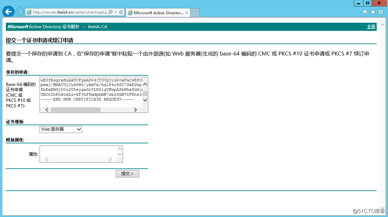Close the Microsoft Active Directory tab

coord(187,13)
